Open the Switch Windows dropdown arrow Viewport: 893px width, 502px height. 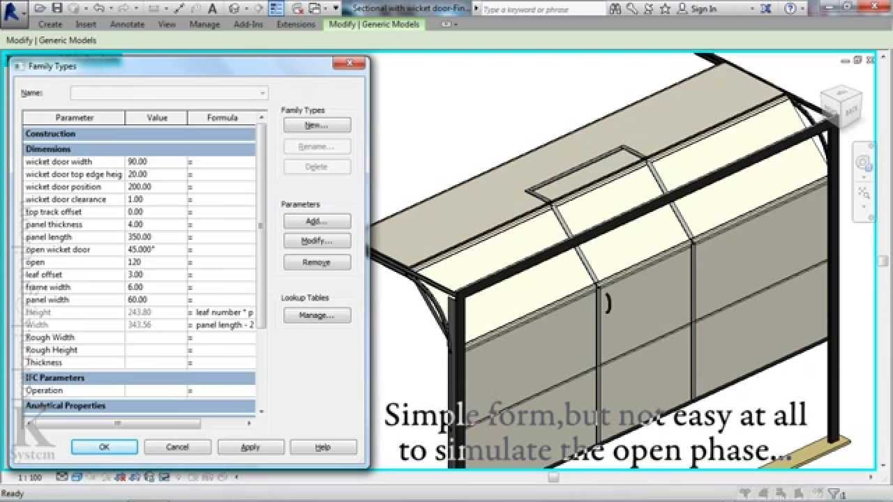pos(326,8)
